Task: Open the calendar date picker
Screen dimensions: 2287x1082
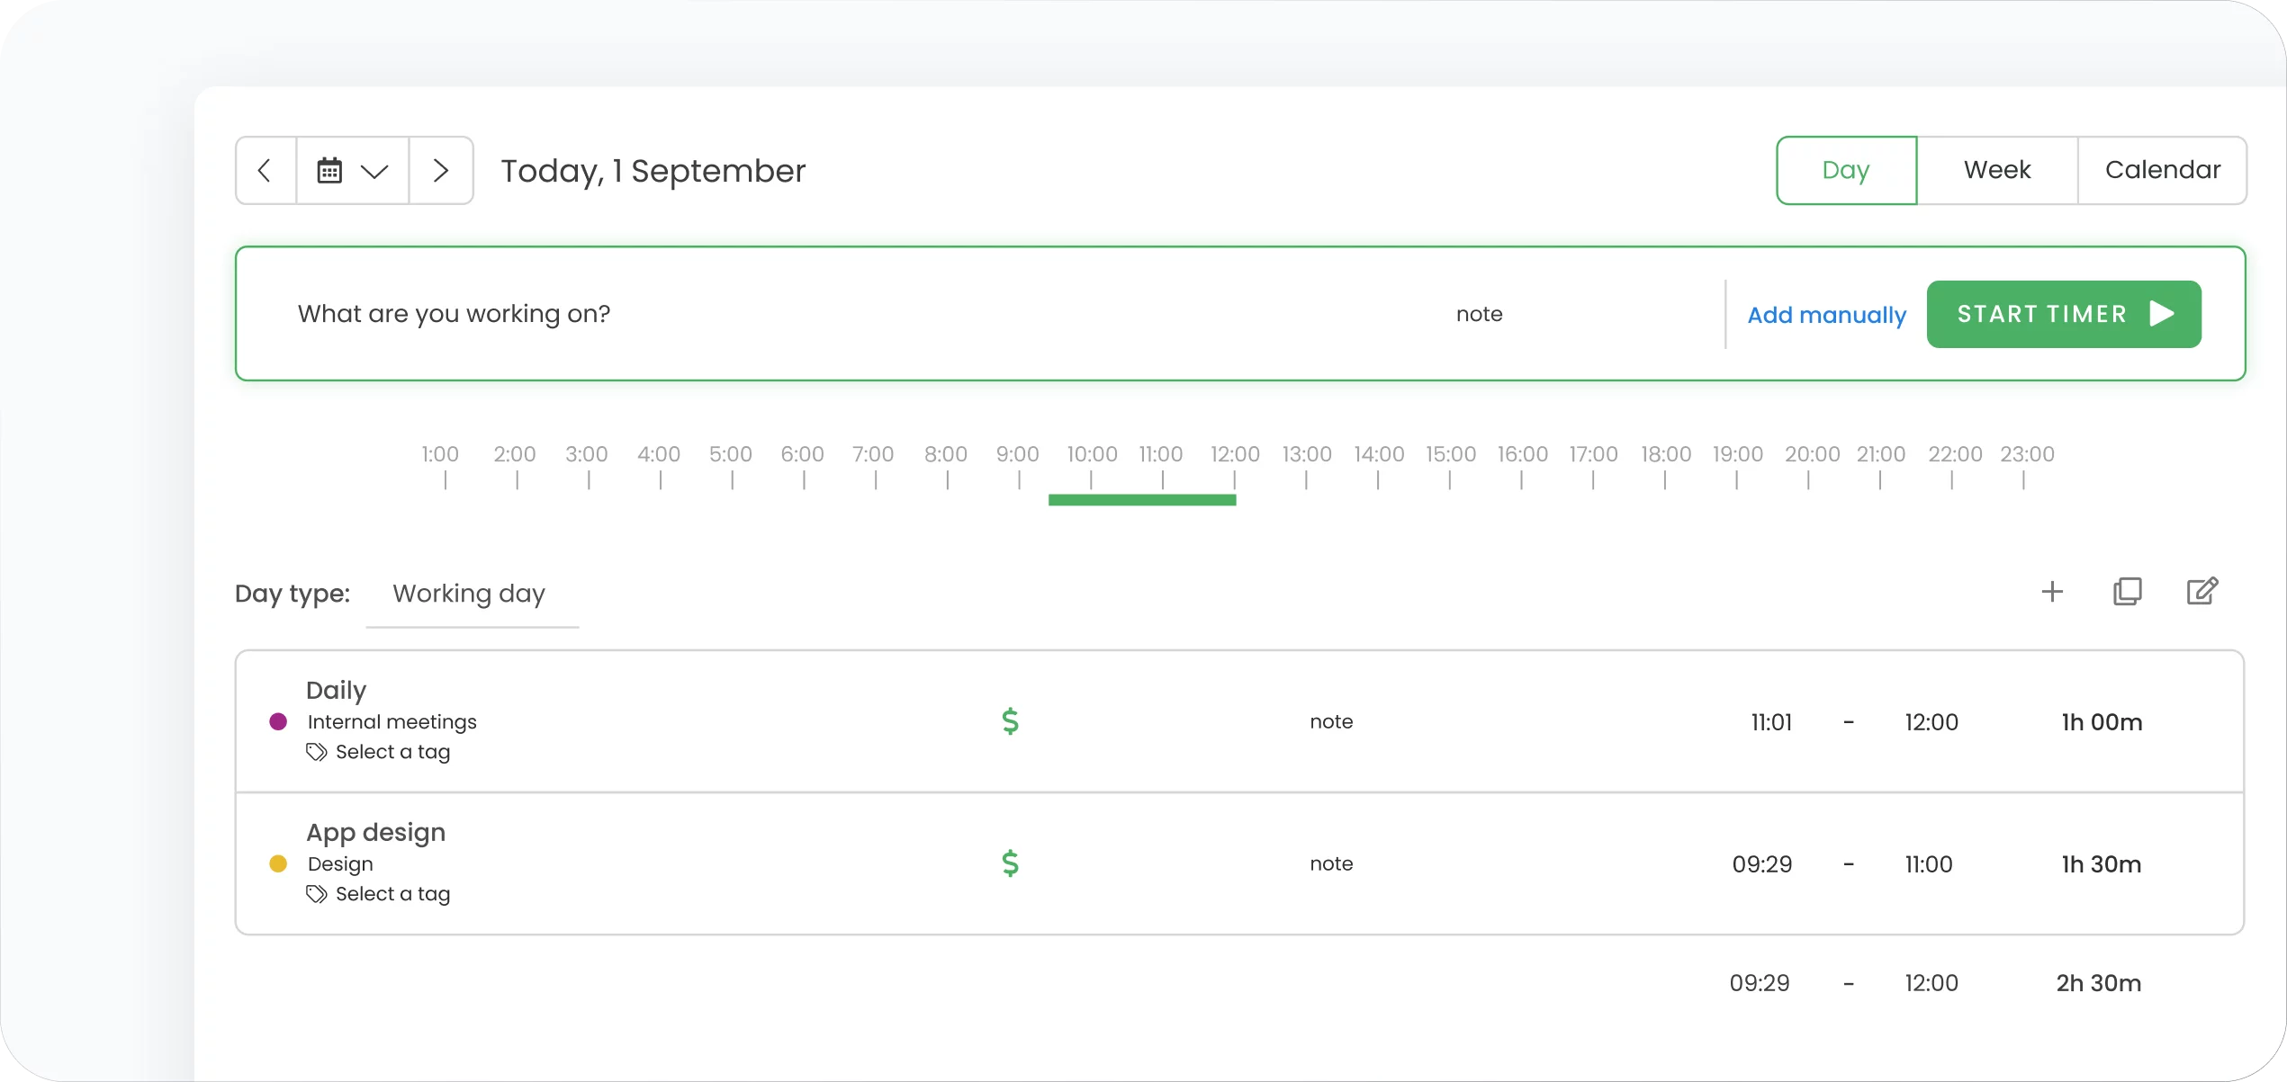Action: pyautogui.click(x=353, y=171)
